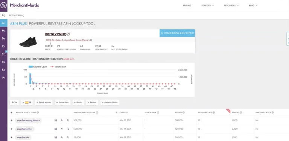Click Pt icon in zapatillas nike row
Viewport: 289px width, 141px height.
point(62,137)
